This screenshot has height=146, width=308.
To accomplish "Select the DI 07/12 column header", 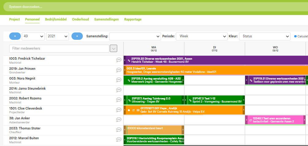I will pos(214,49).
